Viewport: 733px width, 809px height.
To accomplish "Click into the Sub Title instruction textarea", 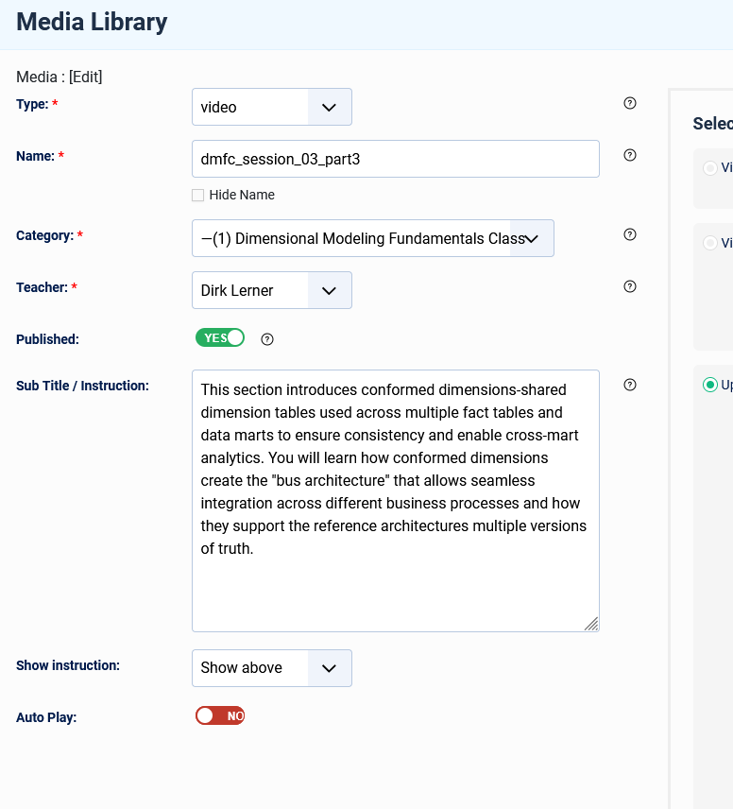I will coord(396,501).
